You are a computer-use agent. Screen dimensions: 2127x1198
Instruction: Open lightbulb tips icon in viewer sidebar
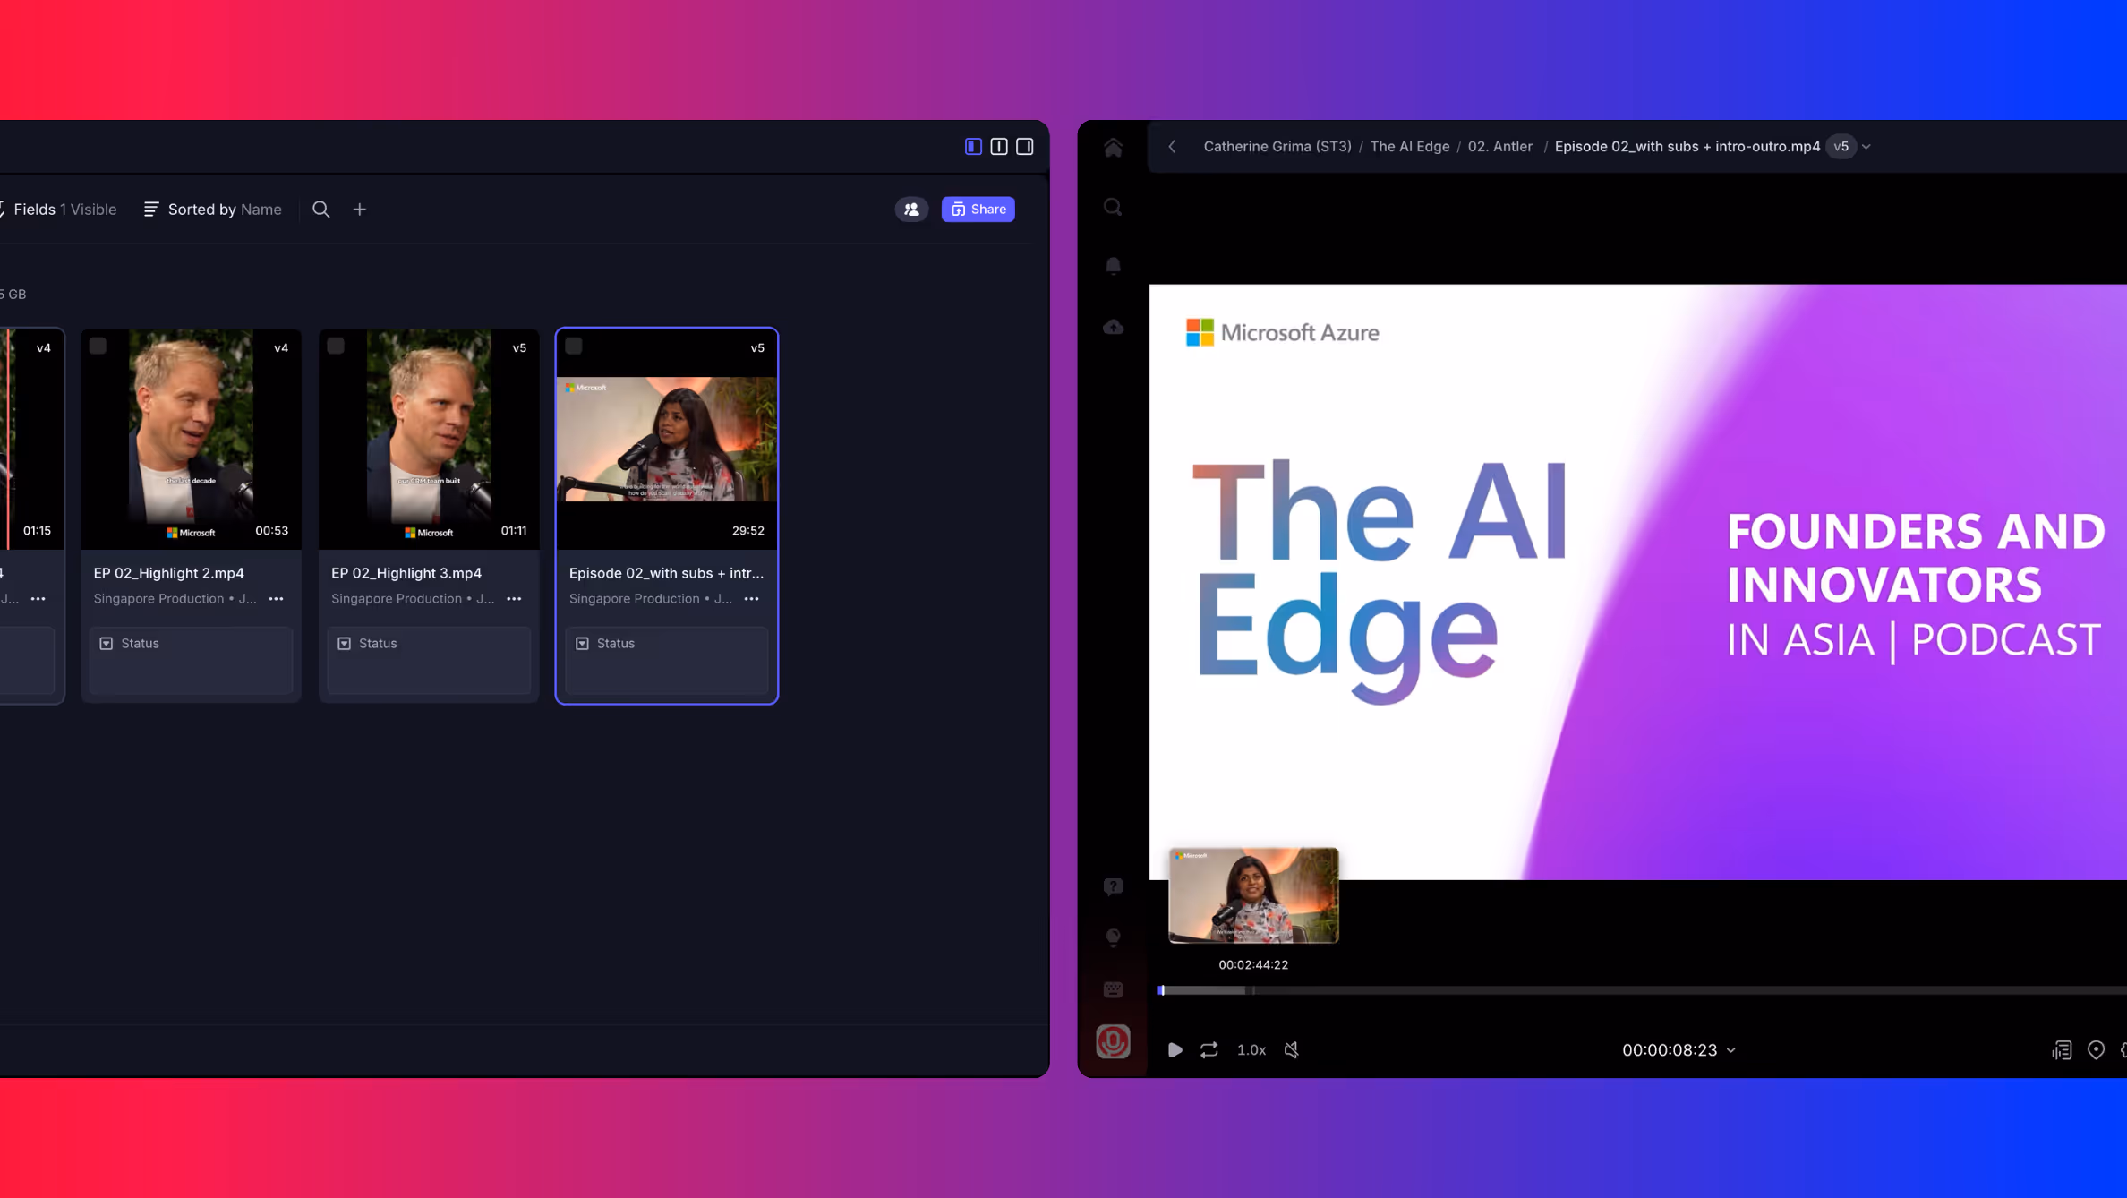[1113, 937]
